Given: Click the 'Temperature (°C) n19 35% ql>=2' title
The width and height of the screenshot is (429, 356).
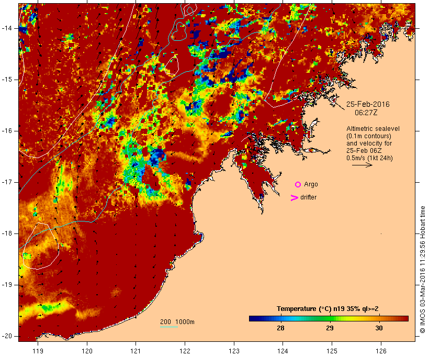Looking at the screenshot, I should (x=328, y=309).
